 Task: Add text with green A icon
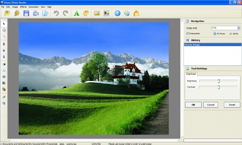[x=77, y=13]
